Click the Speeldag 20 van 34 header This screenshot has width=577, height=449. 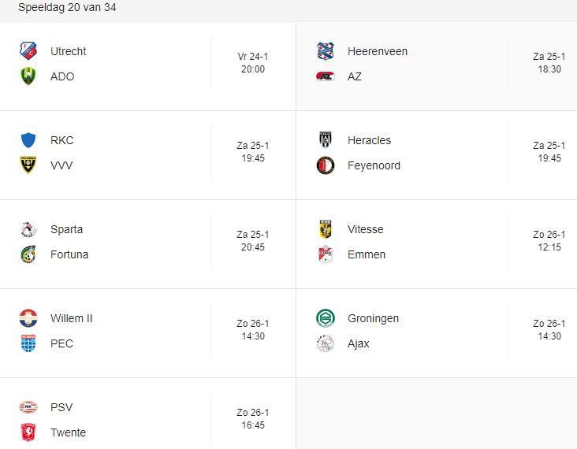67,7
